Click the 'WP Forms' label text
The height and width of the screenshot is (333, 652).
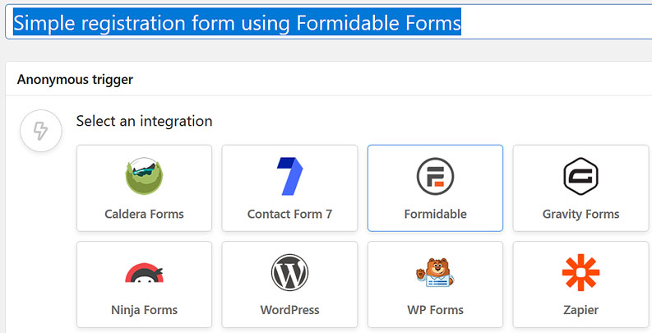click(436, 310)
